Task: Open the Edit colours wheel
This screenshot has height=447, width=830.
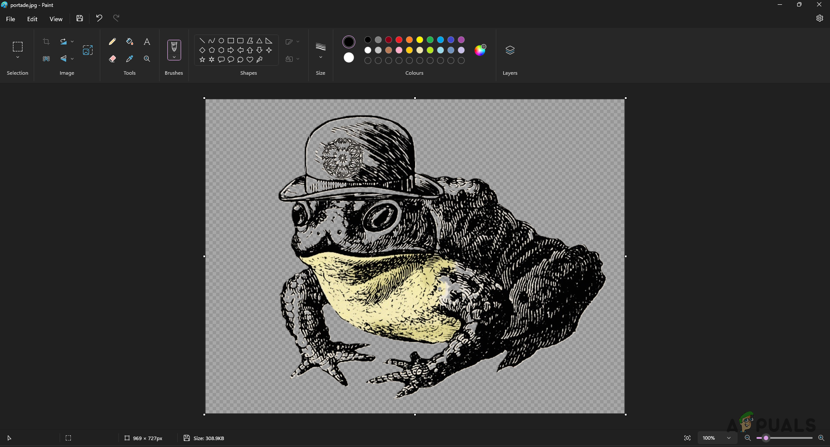Action: click(480, 50)
